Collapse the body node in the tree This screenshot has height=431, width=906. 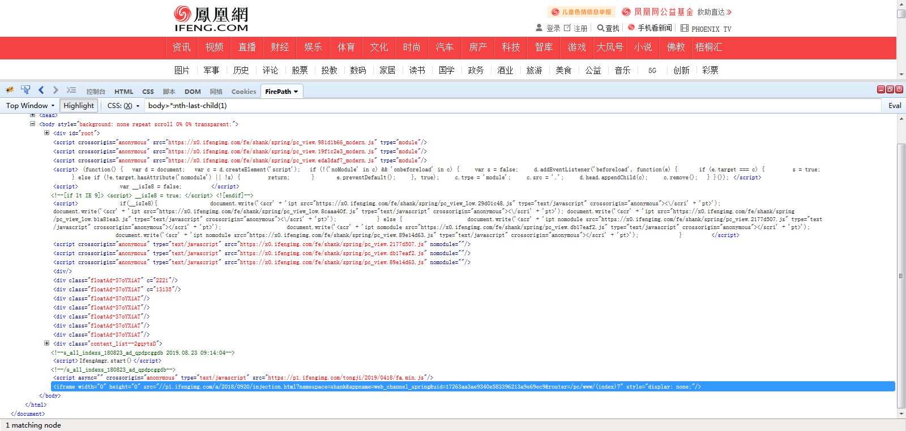[x=32, y=124]
